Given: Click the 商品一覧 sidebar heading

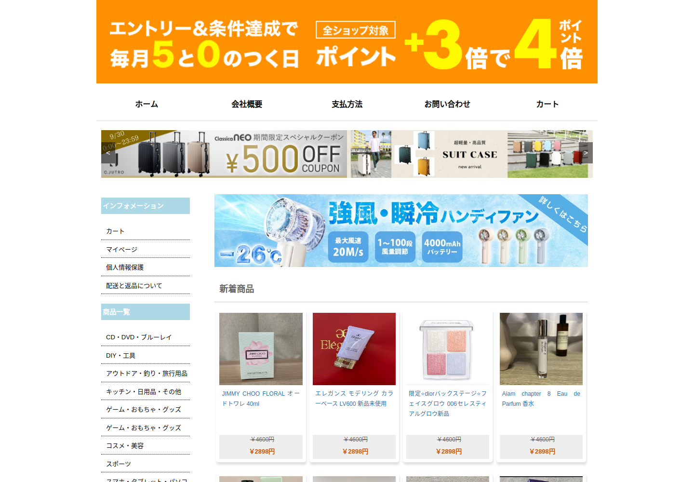Looking at the screenshot, I should coord(146,312).
